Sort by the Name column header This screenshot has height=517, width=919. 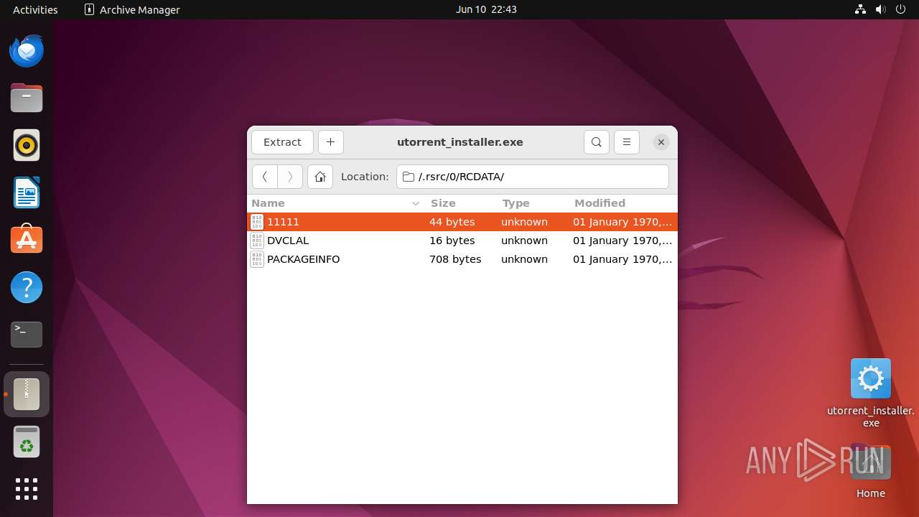(336, 203)
